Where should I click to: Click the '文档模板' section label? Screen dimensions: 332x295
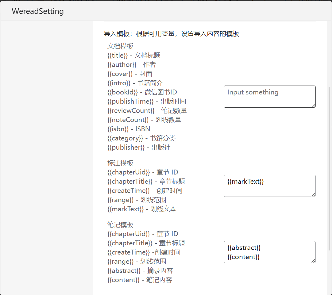120,46
